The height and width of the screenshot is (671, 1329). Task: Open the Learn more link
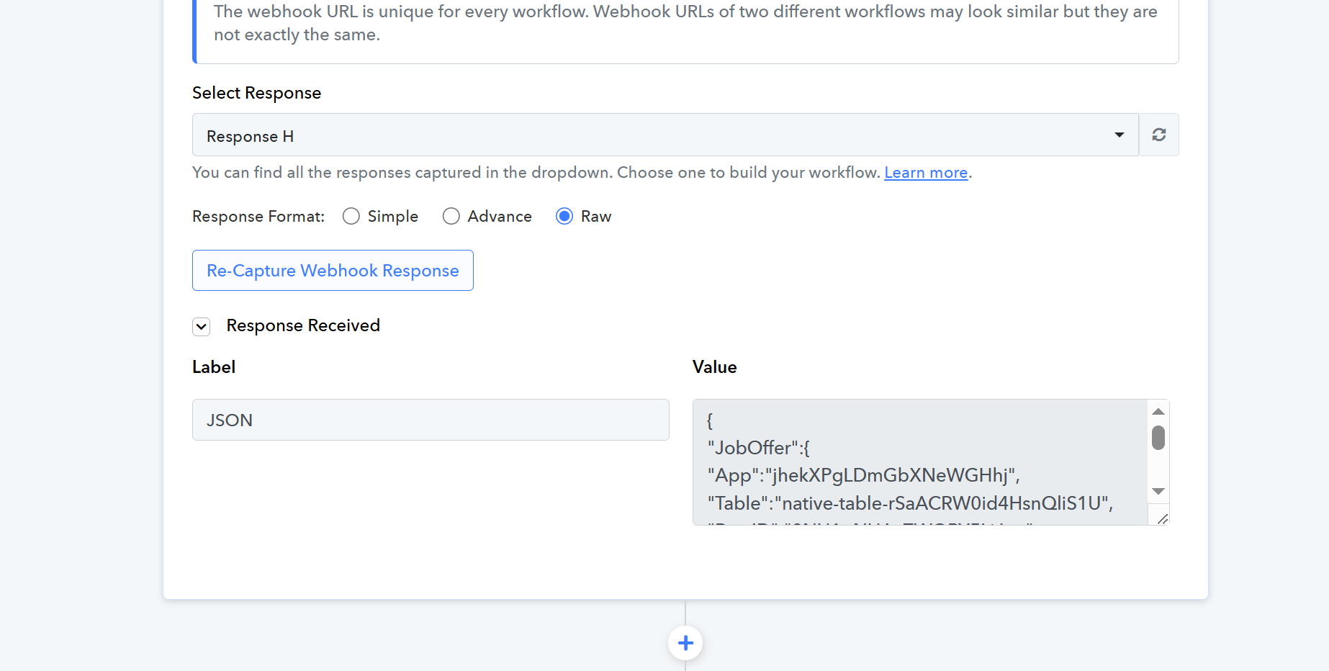coord(926,173)
